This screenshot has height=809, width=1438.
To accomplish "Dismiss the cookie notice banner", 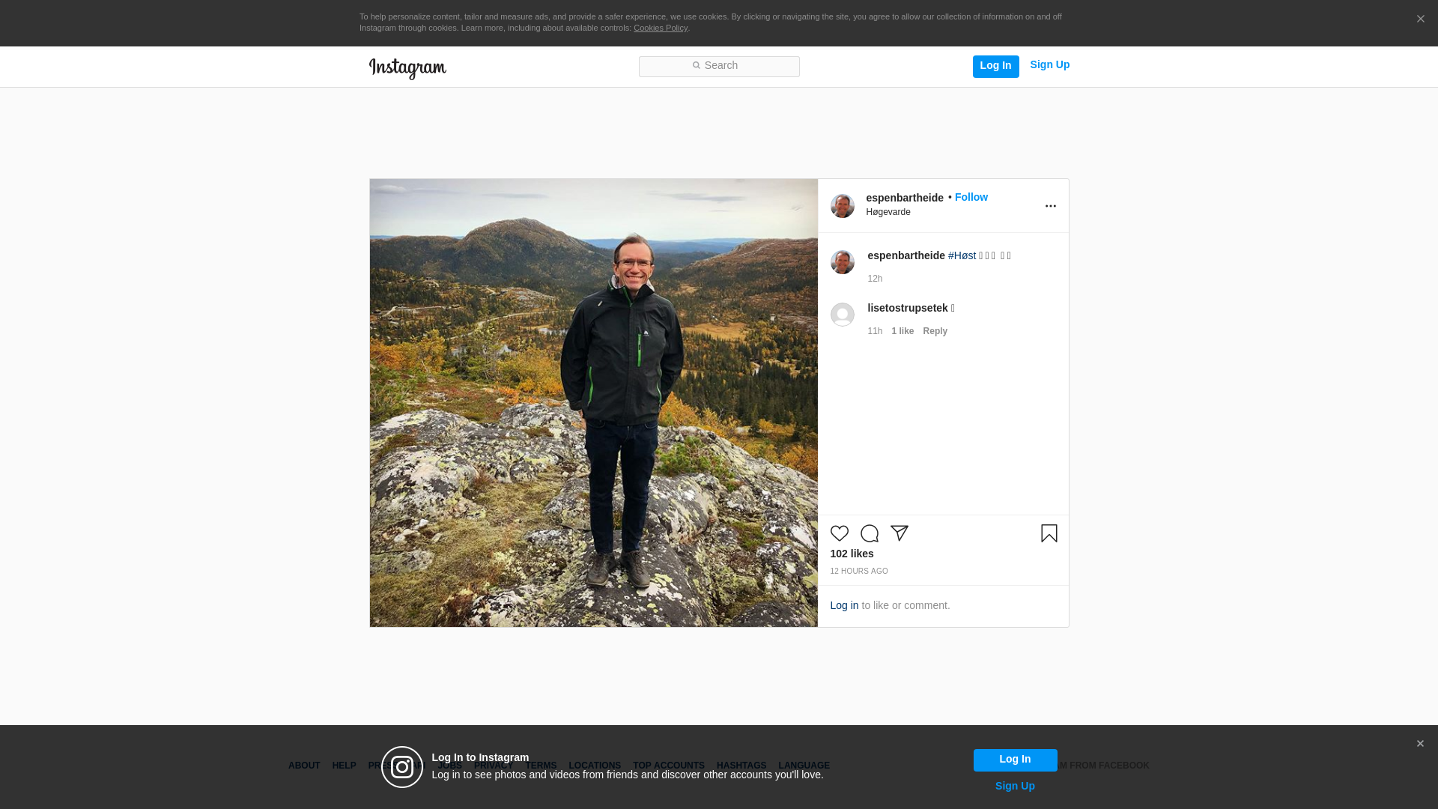I will click(x=1420, y=19).
